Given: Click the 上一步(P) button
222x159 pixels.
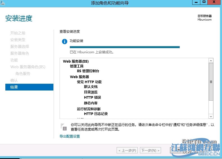Looking at the screenshot, I should point(127,150).
